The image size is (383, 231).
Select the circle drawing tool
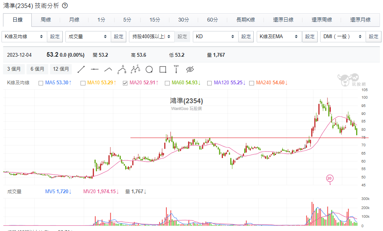149,69
